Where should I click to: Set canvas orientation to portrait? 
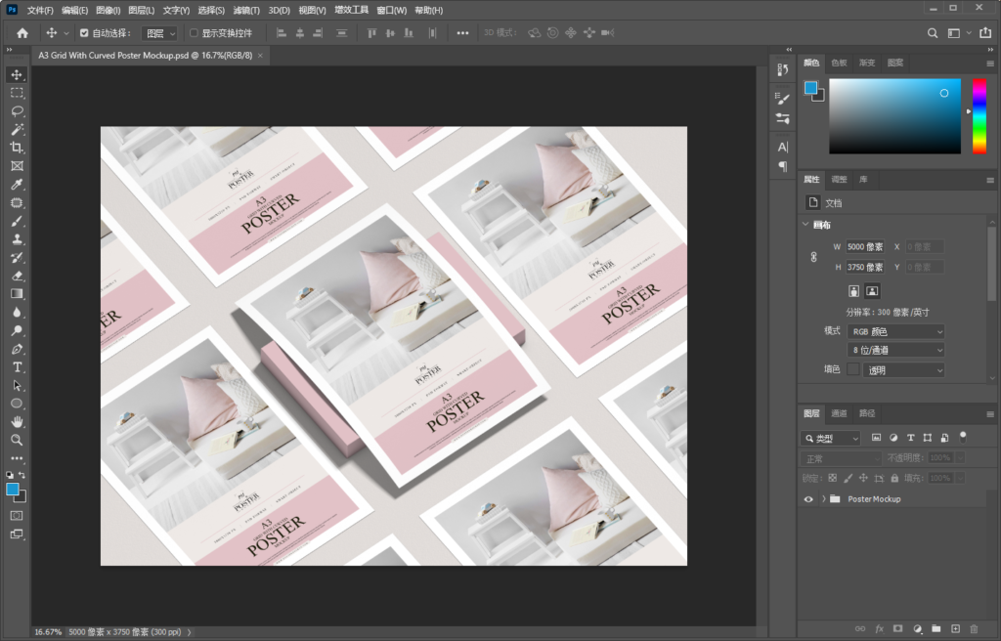[853, 291]
